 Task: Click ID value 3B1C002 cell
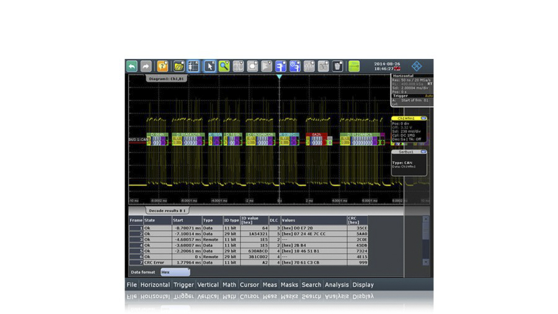pos(254,257)
